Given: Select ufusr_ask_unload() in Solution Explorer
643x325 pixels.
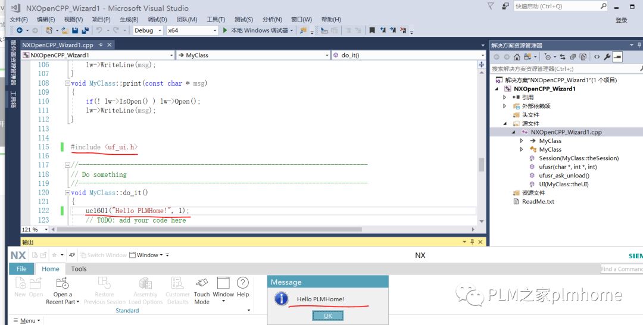Looking at the screenshot, I should [x=564, y=176].
